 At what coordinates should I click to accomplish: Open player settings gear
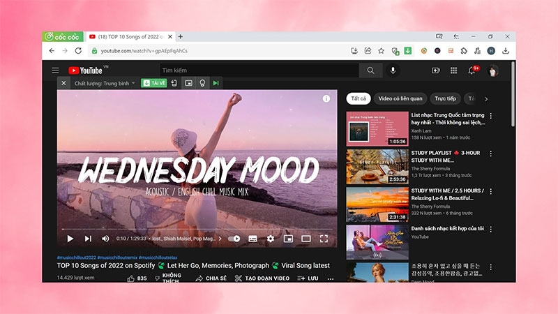tap(271, 239)
